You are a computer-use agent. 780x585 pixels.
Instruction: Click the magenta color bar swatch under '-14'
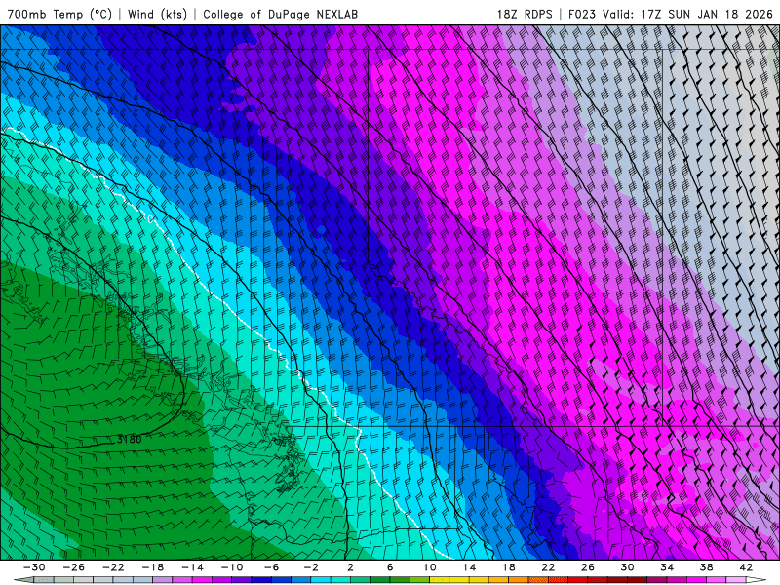(202, 580)
